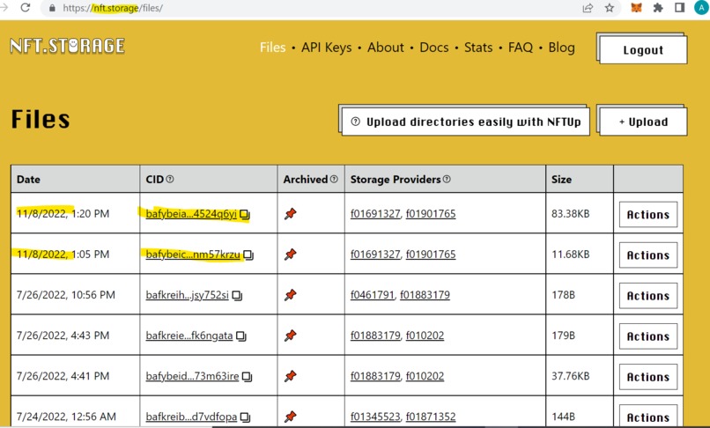This screenshot has height=428, width=710.
Task: Open Actions for the 144B file
Action: point(648,417)
